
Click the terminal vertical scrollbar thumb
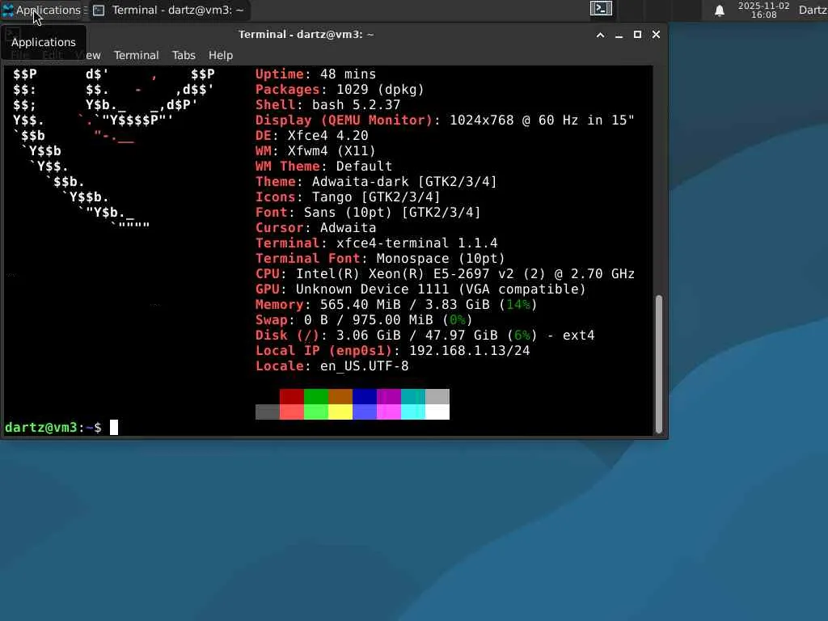(x=658, y=365)
